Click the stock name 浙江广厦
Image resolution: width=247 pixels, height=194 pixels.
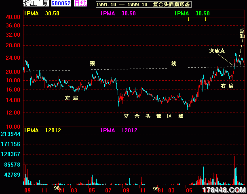click(36, 4)
